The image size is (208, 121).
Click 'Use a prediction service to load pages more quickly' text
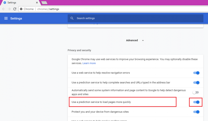point(101,102)
